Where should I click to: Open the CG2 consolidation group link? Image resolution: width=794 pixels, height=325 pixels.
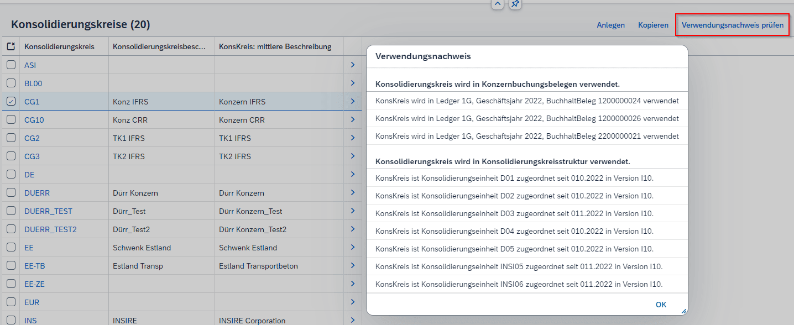tap(32, 138)
